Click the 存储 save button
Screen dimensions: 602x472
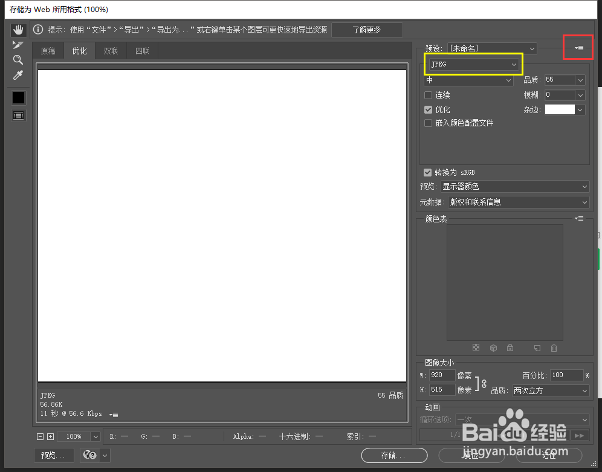point(393,455)
